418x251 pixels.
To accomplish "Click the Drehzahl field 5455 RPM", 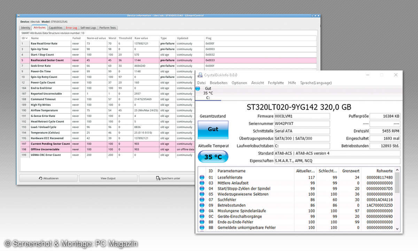I will coord(385,131).
